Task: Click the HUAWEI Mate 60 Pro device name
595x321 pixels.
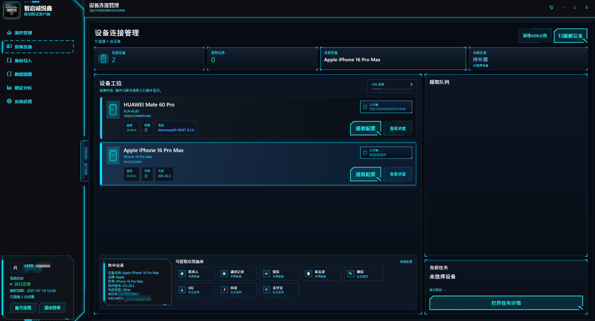Action: click(149, 105)
